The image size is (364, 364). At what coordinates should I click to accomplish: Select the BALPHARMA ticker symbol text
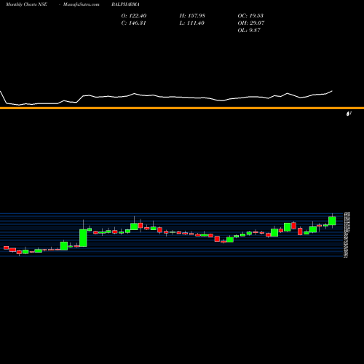coord(125,4)
